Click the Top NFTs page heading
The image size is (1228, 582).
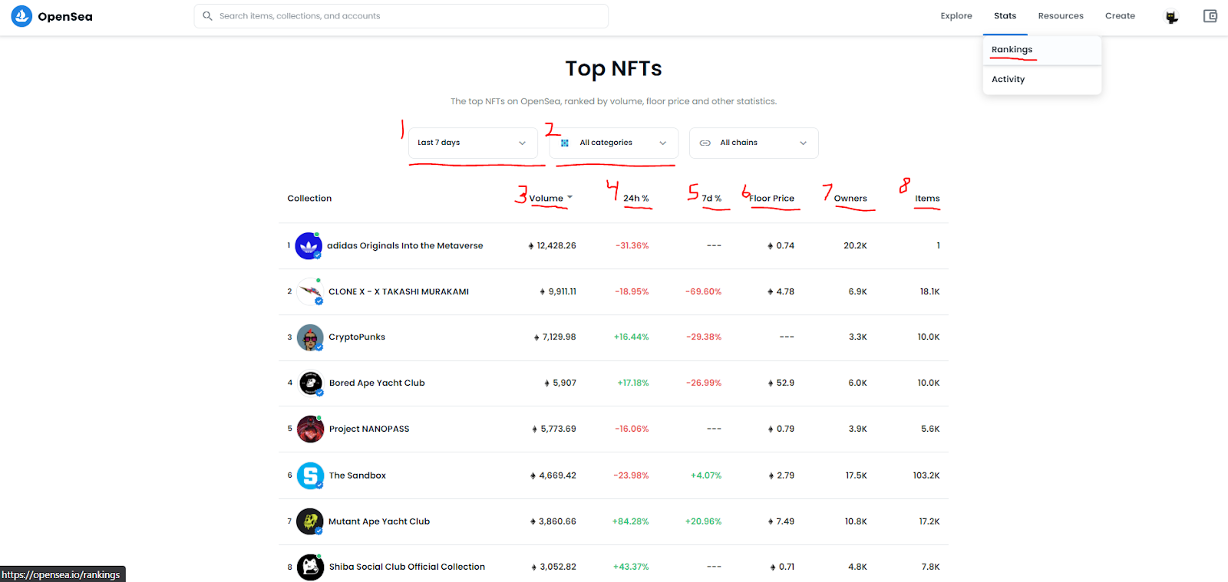(614, 69)
